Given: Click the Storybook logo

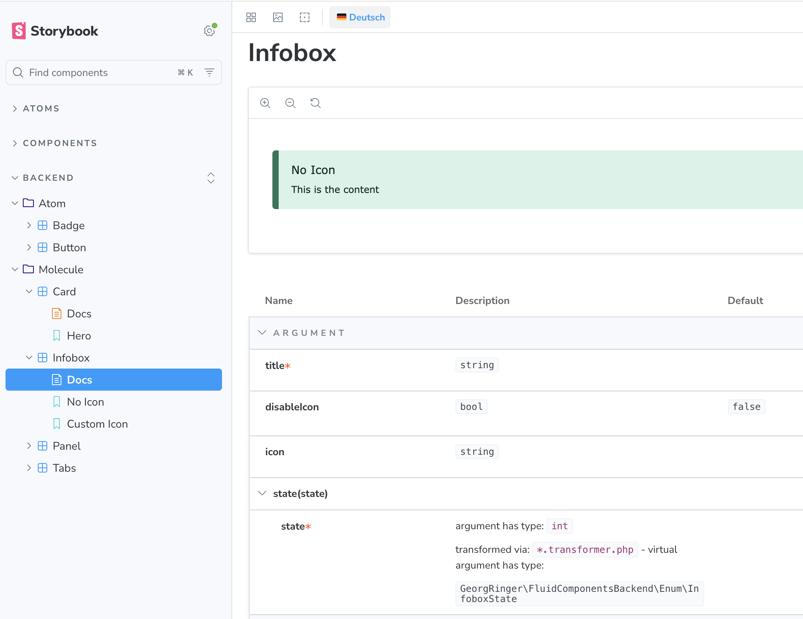Looking at the screenshot, I should click(55, 31).
